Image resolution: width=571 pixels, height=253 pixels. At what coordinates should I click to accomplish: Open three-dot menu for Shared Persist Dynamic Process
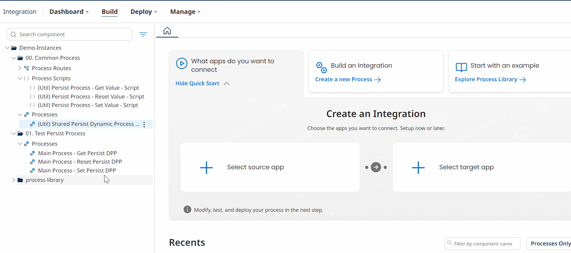[144, 124]
